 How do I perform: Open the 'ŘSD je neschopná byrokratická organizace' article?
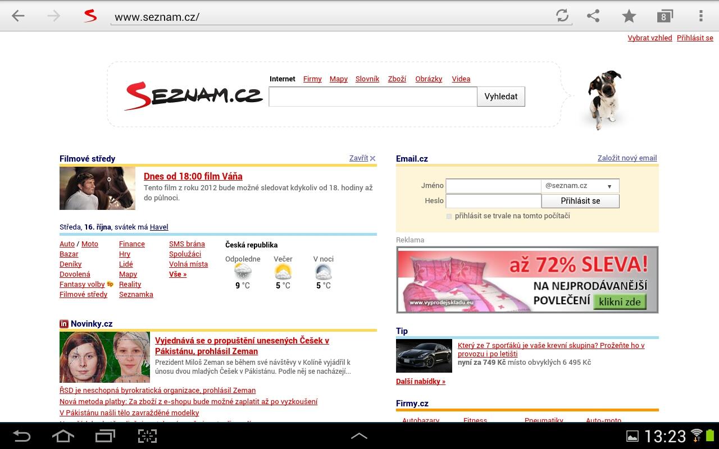158,391
